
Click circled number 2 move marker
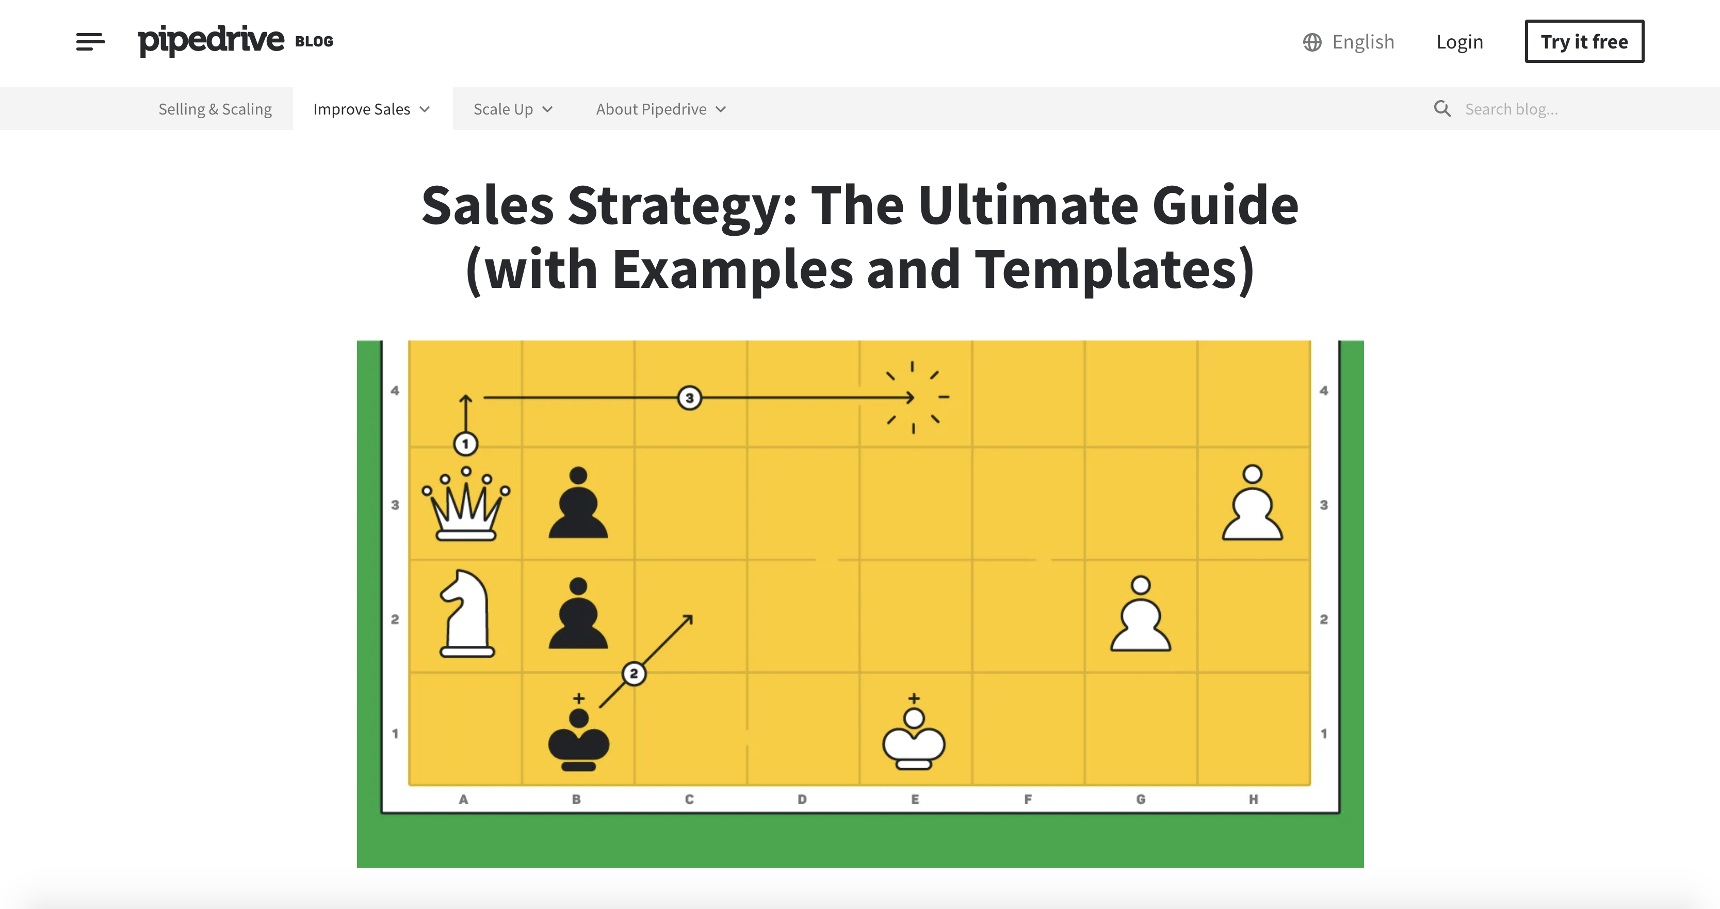point(634,672)
